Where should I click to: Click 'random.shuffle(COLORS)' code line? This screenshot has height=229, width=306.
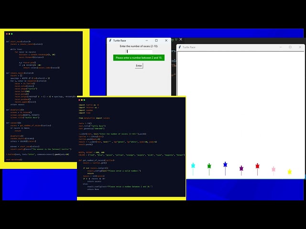pos(22,139)
